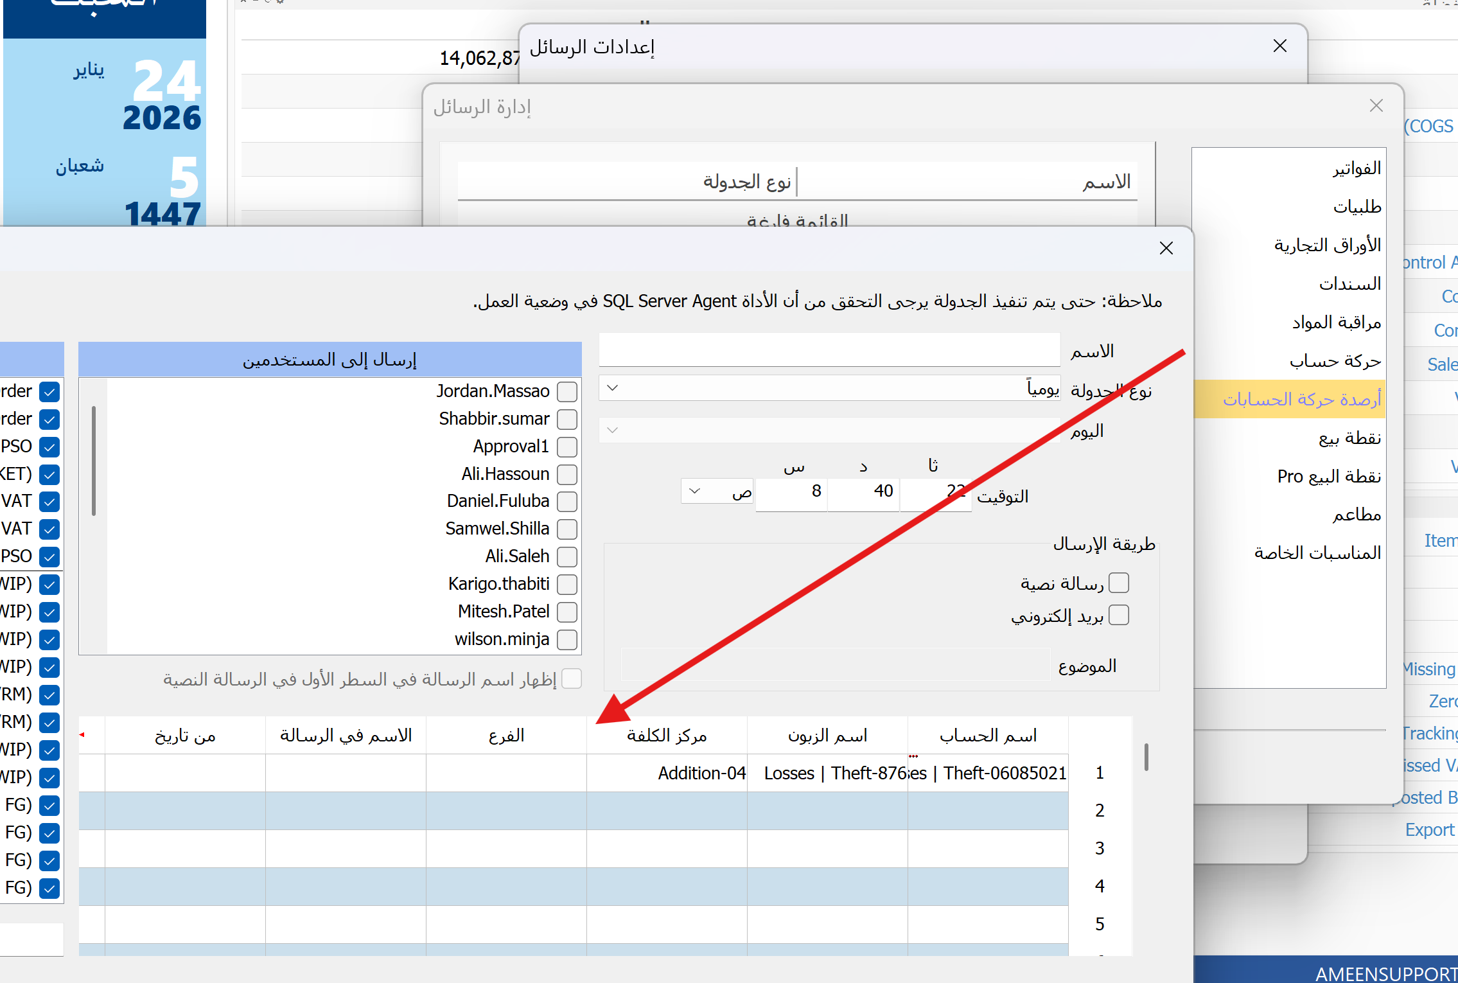
Task: Click in the الاسم text field
Action: click(x=829, y=350)
